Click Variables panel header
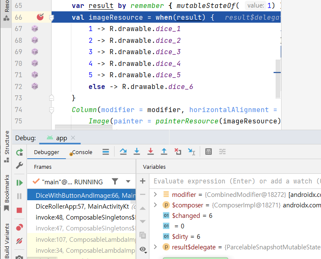This screenshot has width=321, height=259. coord(154,167)
